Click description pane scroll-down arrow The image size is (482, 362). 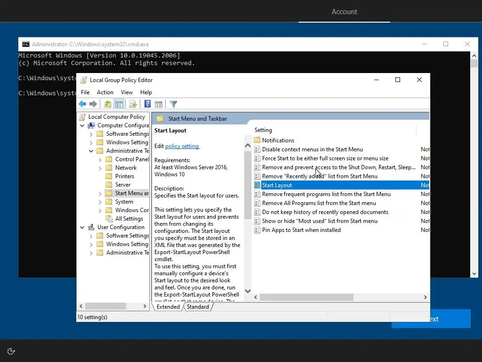tap(248, 291)
